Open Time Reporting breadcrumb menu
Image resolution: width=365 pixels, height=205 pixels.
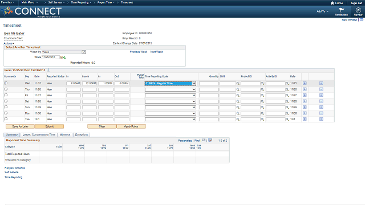81,2
